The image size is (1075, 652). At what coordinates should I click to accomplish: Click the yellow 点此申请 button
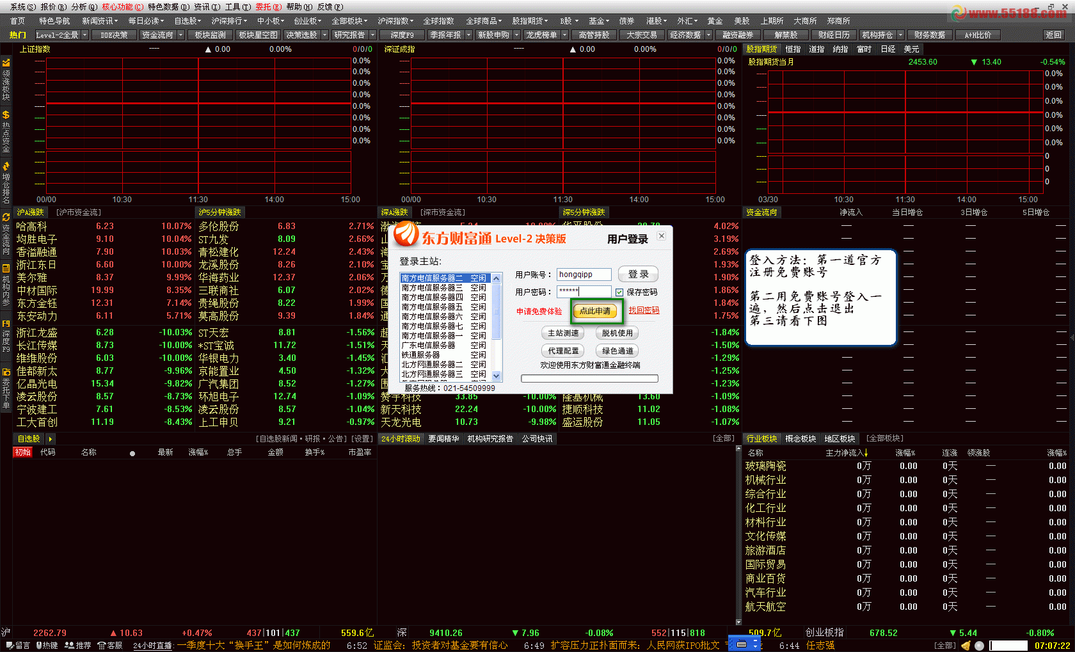(595, 312)
